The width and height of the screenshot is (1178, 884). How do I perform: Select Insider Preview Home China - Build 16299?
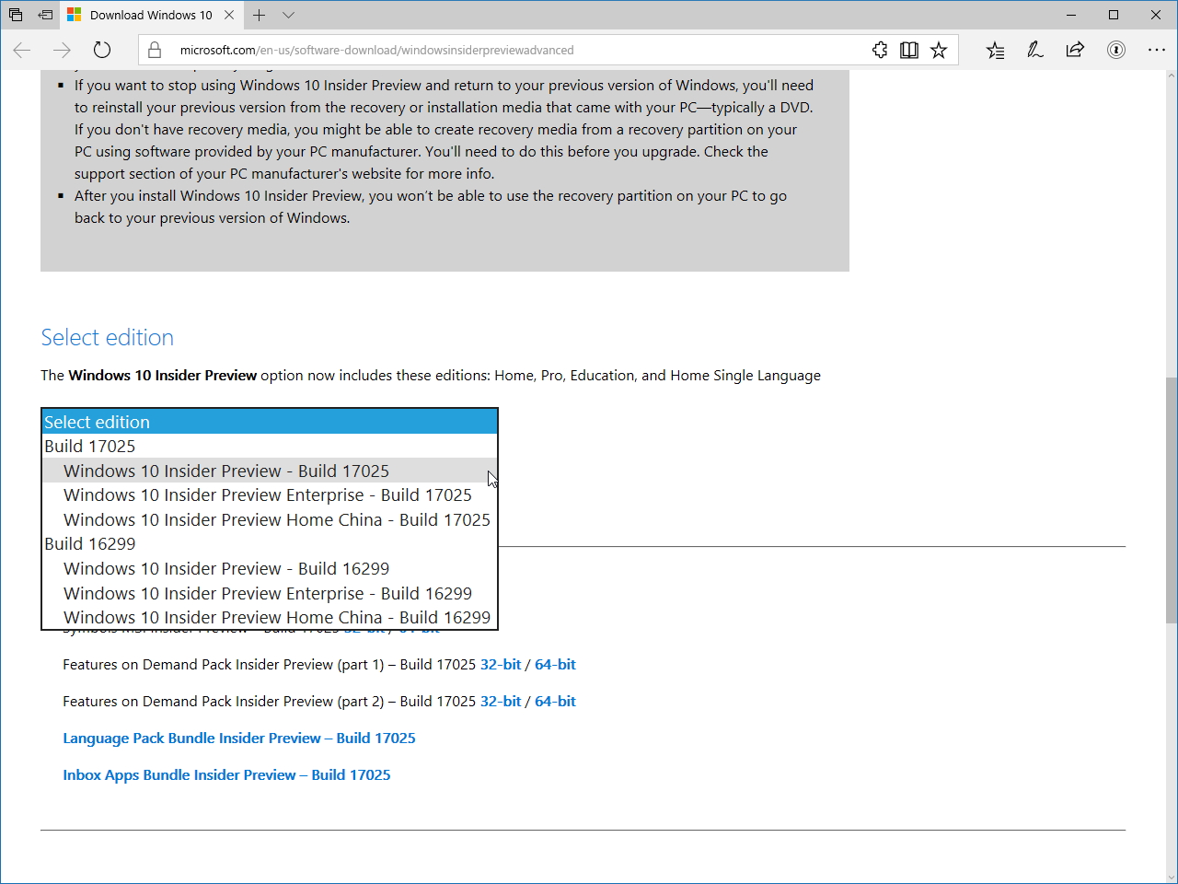[270, 617]
